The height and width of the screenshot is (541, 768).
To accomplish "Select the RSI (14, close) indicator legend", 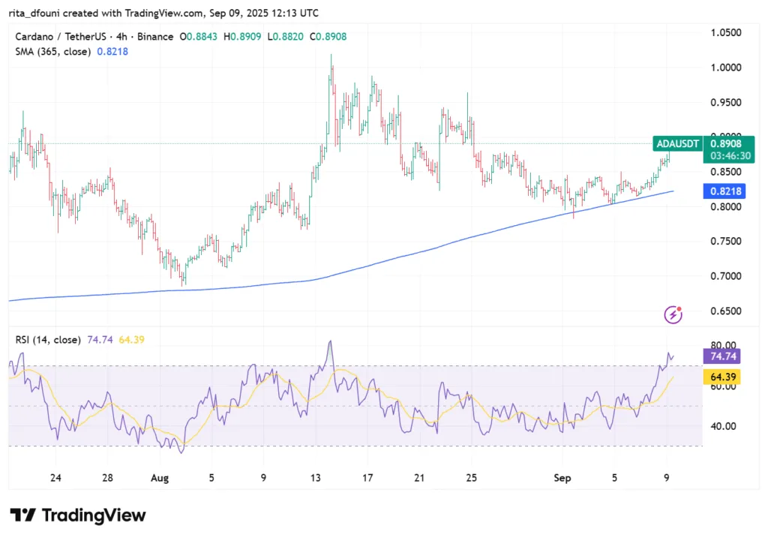I will (48, 340).
